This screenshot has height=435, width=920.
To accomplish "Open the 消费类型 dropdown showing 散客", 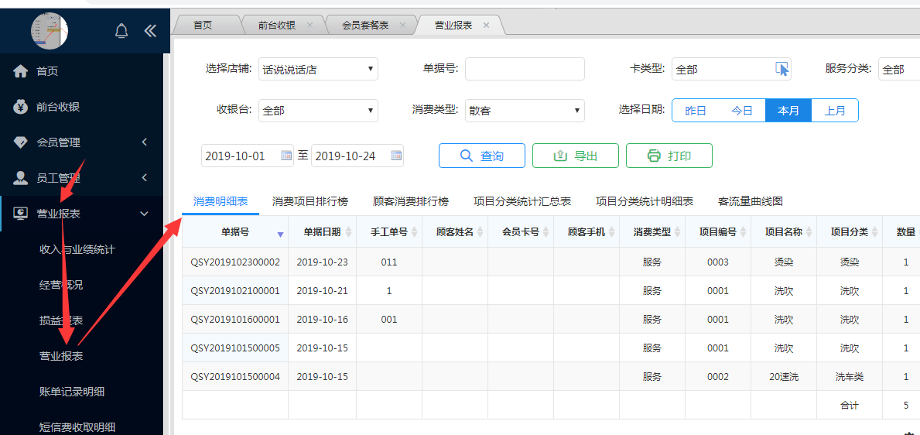I will (x=525, y=110).
